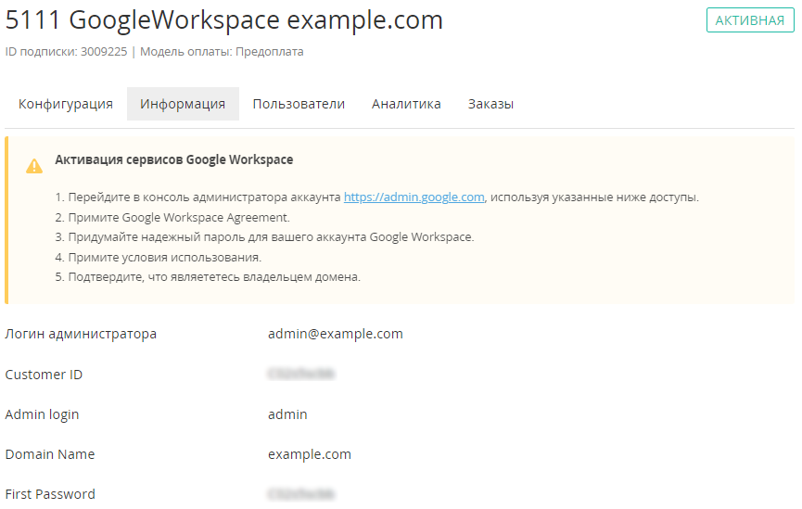The width and height of the screenshot is (802, 509).
Task: Go to the Аналитика tab
Action: 406,104
